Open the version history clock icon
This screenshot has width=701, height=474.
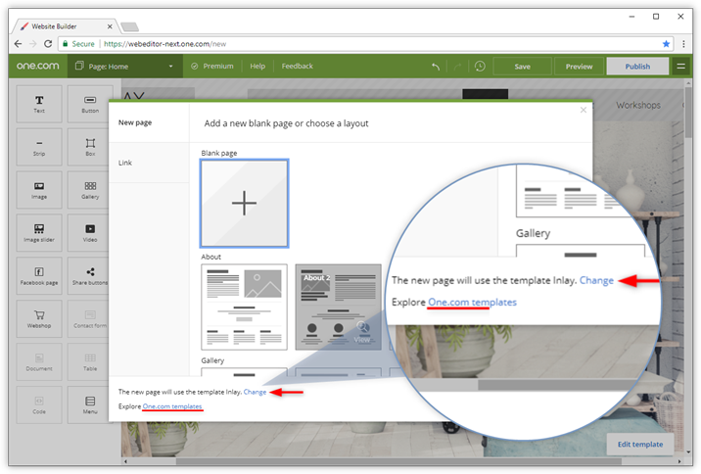tap(480, 67)
